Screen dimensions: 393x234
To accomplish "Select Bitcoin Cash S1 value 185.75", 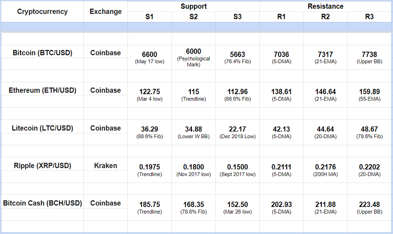I will coord(149,205).
